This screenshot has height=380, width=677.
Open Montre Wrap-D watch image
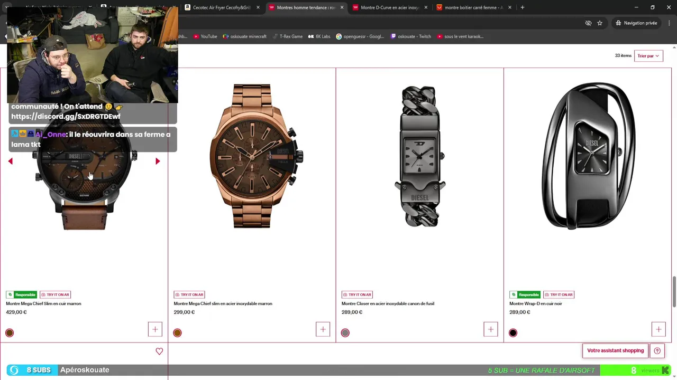pos(587,156)
